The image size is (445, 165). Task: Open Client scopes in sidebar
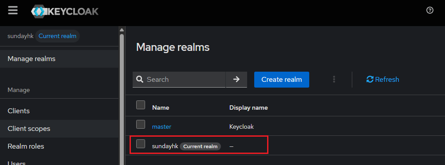[x=59, y=129]
